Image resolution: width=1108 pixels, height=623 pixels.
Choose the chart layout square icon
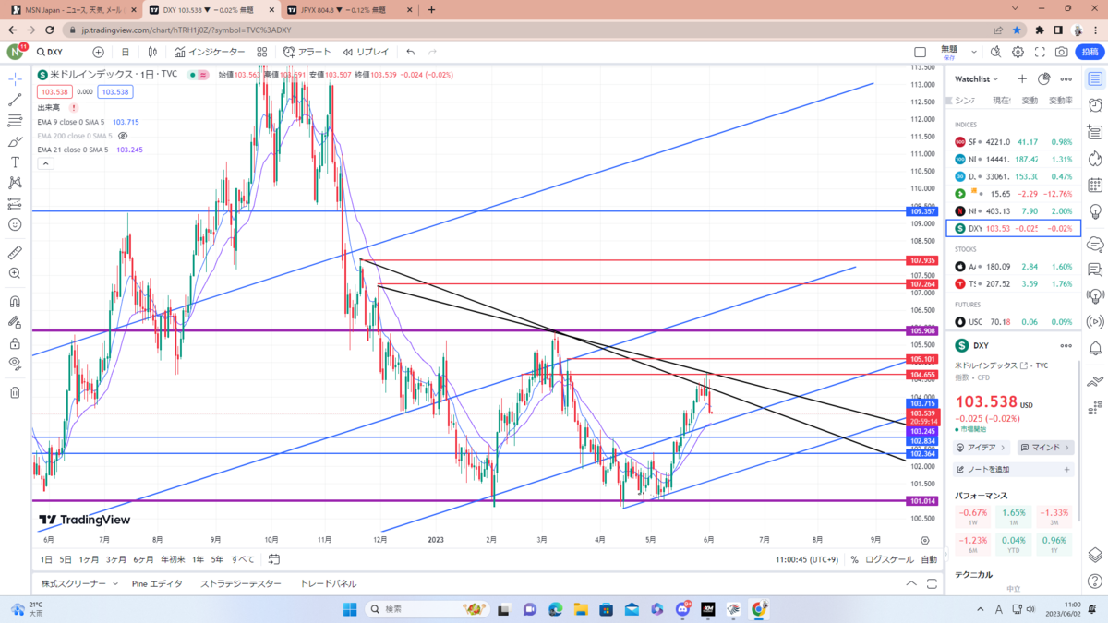920,53
